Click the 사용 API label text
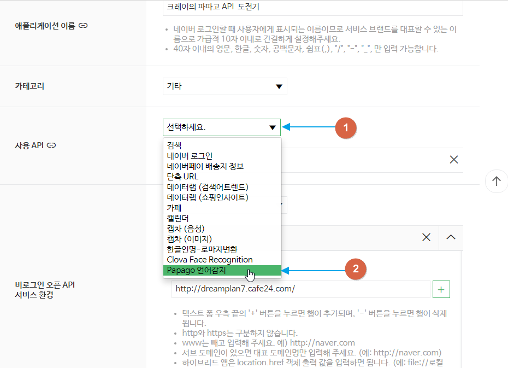Image resolution: width=508 pixels, height=368 pixels. (x=29, y=145)
